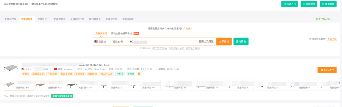Open the 查询历史 button

coord(241,42)
